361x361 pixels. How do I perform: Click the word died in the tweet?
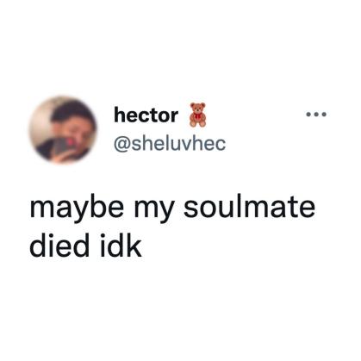click(x=59, y=246)
